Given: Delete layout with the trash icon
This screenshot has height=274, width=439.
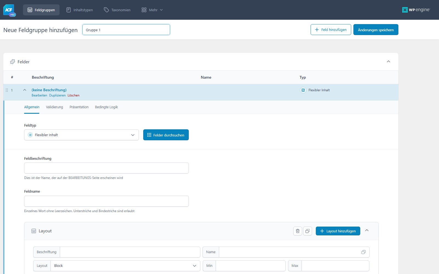Looking at the screenshot, I should point(298,231).
